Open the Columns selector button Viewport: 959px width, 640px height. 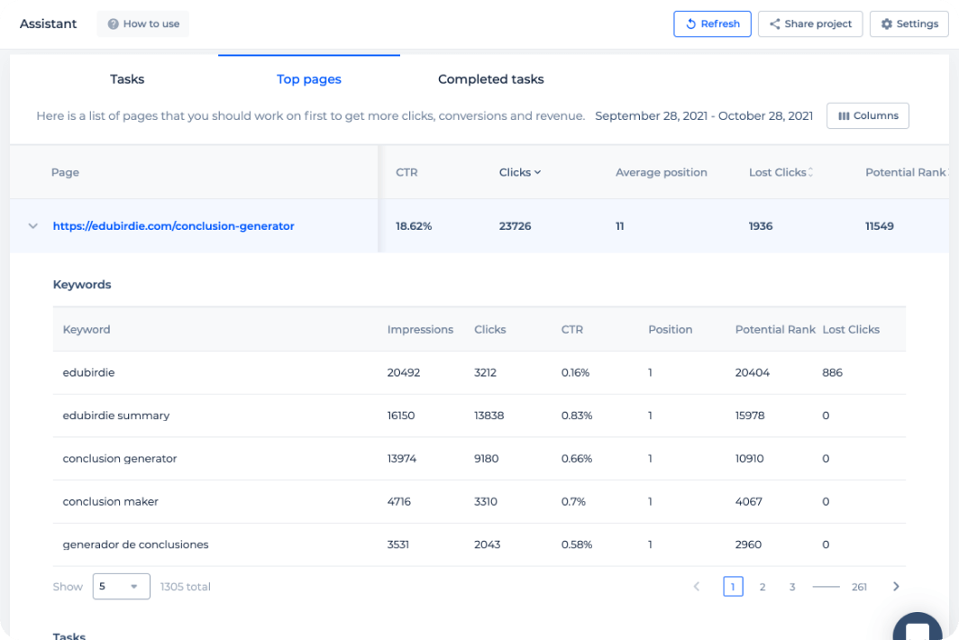point(867,115)
